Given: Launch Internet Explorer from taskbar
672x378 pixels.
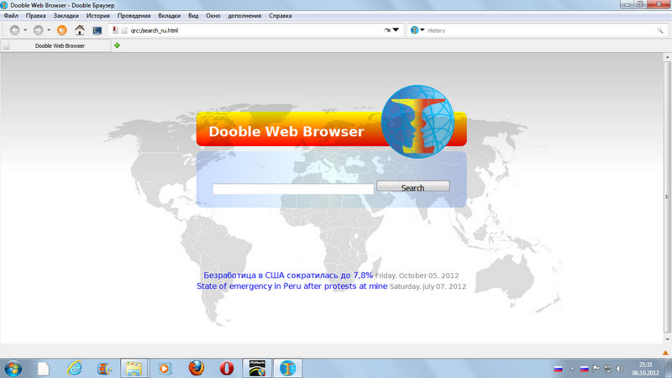Looking at the screenshot, I should pyautogui.click(x=74, y=368).
